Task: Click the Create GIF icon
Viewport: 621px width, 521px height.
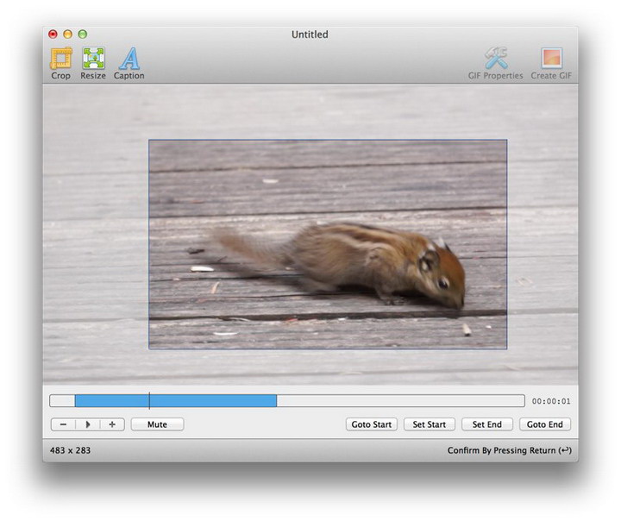Action: coord(550,60)
